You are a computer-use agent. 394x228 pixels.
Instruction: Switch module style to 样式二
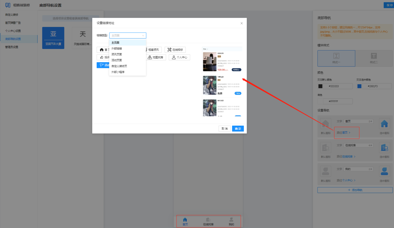tap(374, 58)
